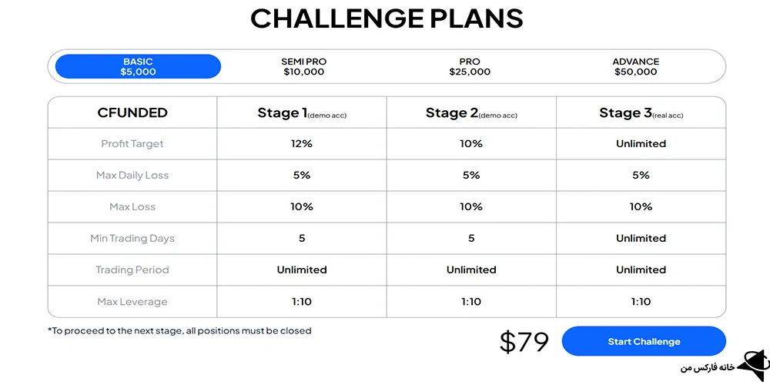This screenshot has width=770, height=385.
Task: Select the Stage 1 demo acc column header
Action: 302,113
